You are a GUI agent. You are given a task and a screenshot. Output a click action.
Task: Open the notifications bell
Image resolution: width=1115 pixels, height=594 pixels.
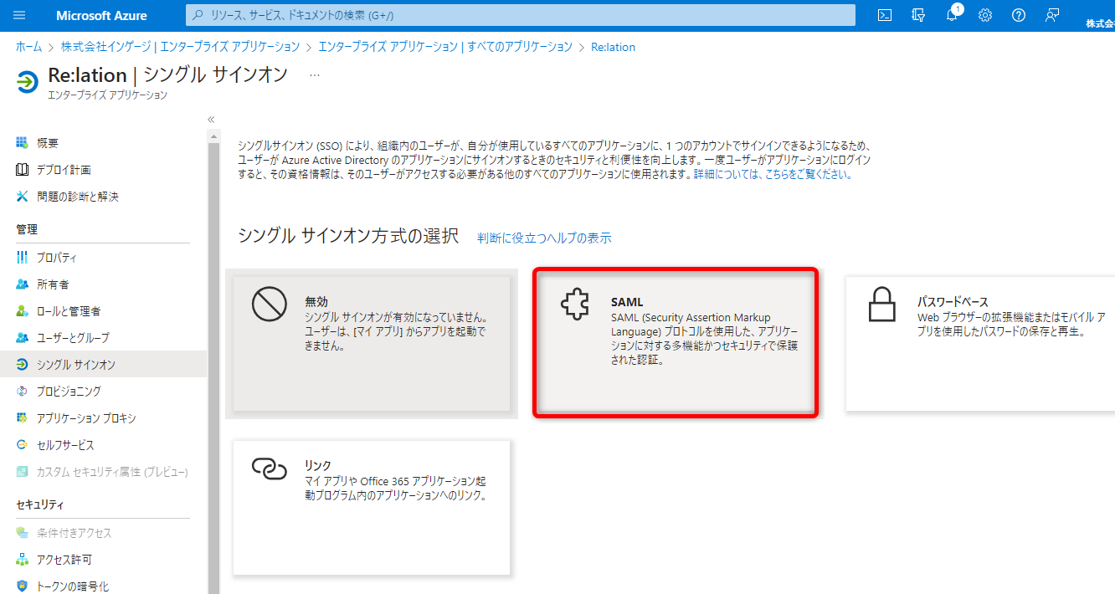[x=952, y=15]
